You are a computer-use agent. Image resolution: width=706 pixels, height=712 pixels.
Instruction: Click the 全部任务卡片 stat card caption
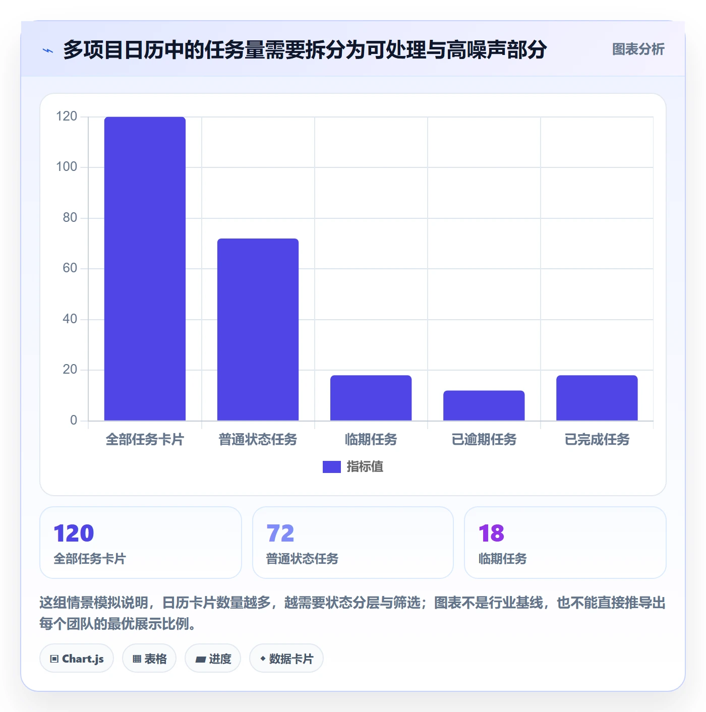[90, 559]
